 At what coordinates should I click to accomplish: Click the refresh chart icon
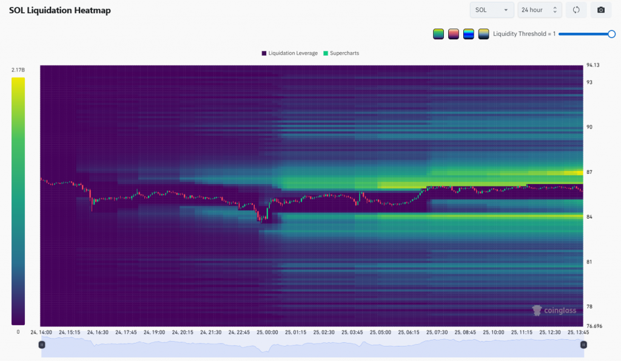[576, 10]
